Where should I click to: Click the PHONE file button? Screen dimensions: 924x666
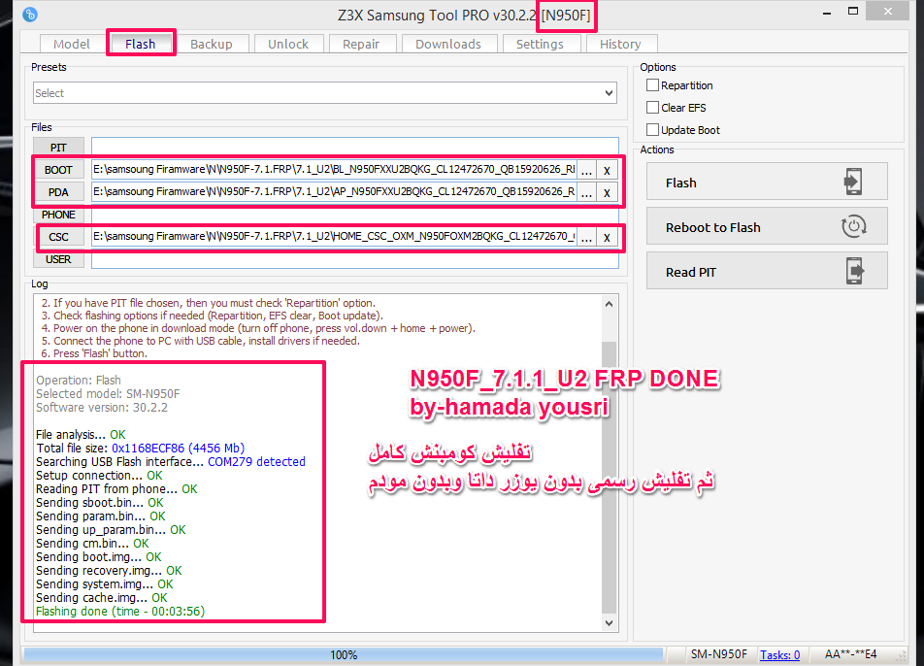pos(58,215)
